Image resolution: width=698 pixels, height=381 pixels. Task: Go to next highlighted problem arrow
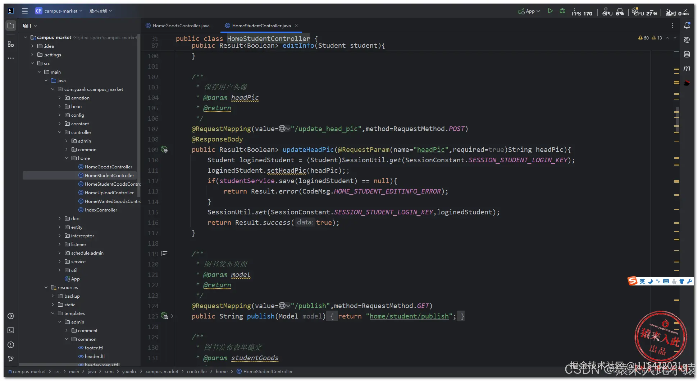(675, 38)
